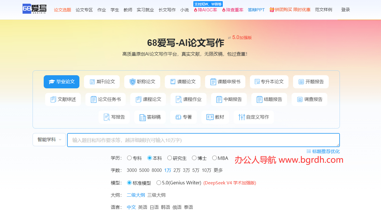Select the 5万 word count option
Viewport: 381px width, 216px height.
(x=196, y=170)
